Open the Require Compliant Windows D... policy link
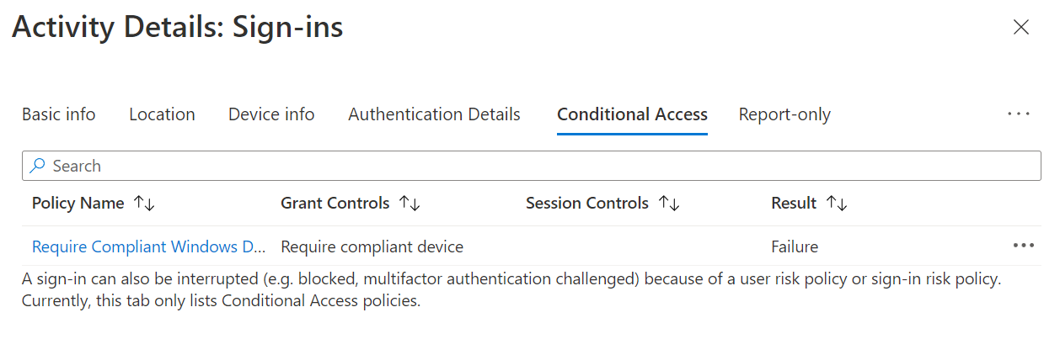The width and height of the screenshot is (1060, 339). (x=148, y=246)
